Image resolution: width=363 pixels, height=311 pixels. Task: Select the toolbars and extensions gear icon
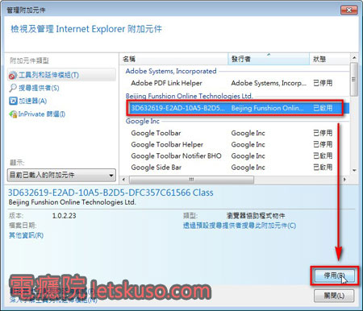pyautogui.click(x=13, y=75)
